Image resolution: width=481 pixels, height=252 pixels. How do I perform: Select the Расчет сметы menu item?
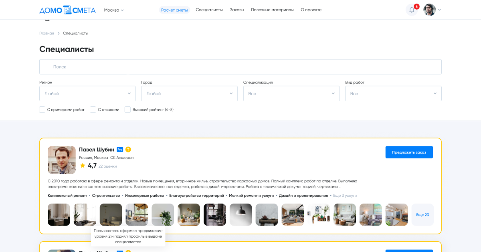[174, 10]
